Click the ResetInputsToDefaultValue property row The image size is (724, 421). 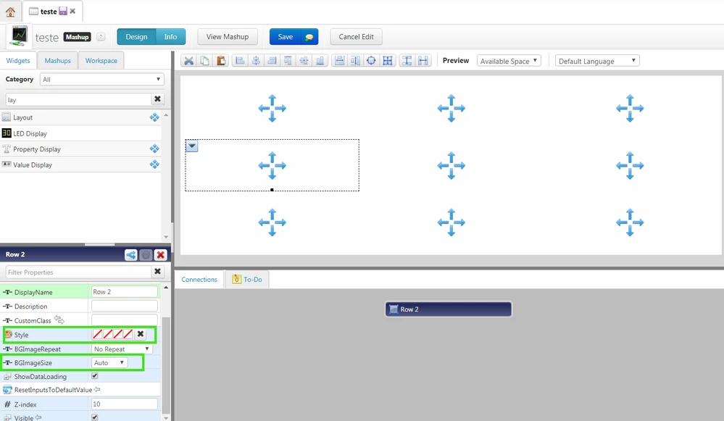80,390
